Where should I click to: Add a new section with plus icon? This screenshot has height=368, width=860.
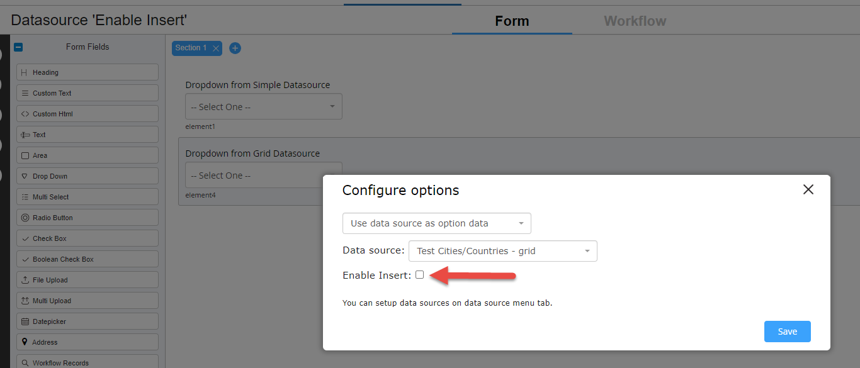point(235,48)
